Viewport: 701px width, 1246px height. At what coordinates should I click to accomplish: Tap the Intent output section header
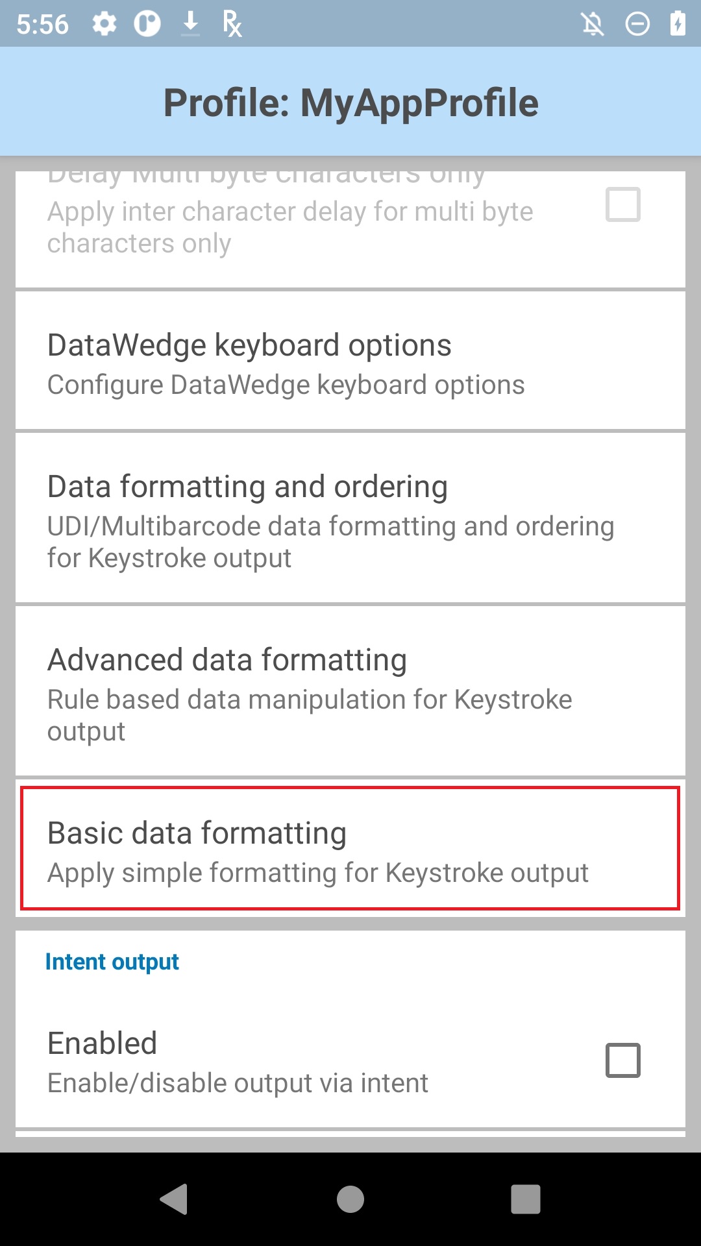click(x=112, y=962)
